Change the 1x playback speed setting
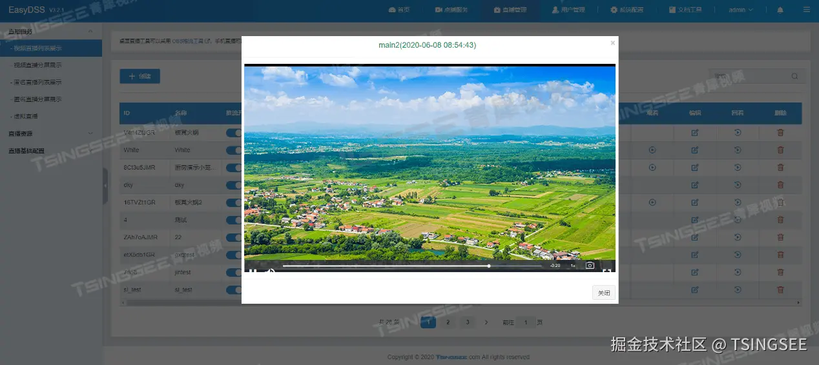This screenshot has width=819, height=365. pyautogui.click(x=573, y=265)
